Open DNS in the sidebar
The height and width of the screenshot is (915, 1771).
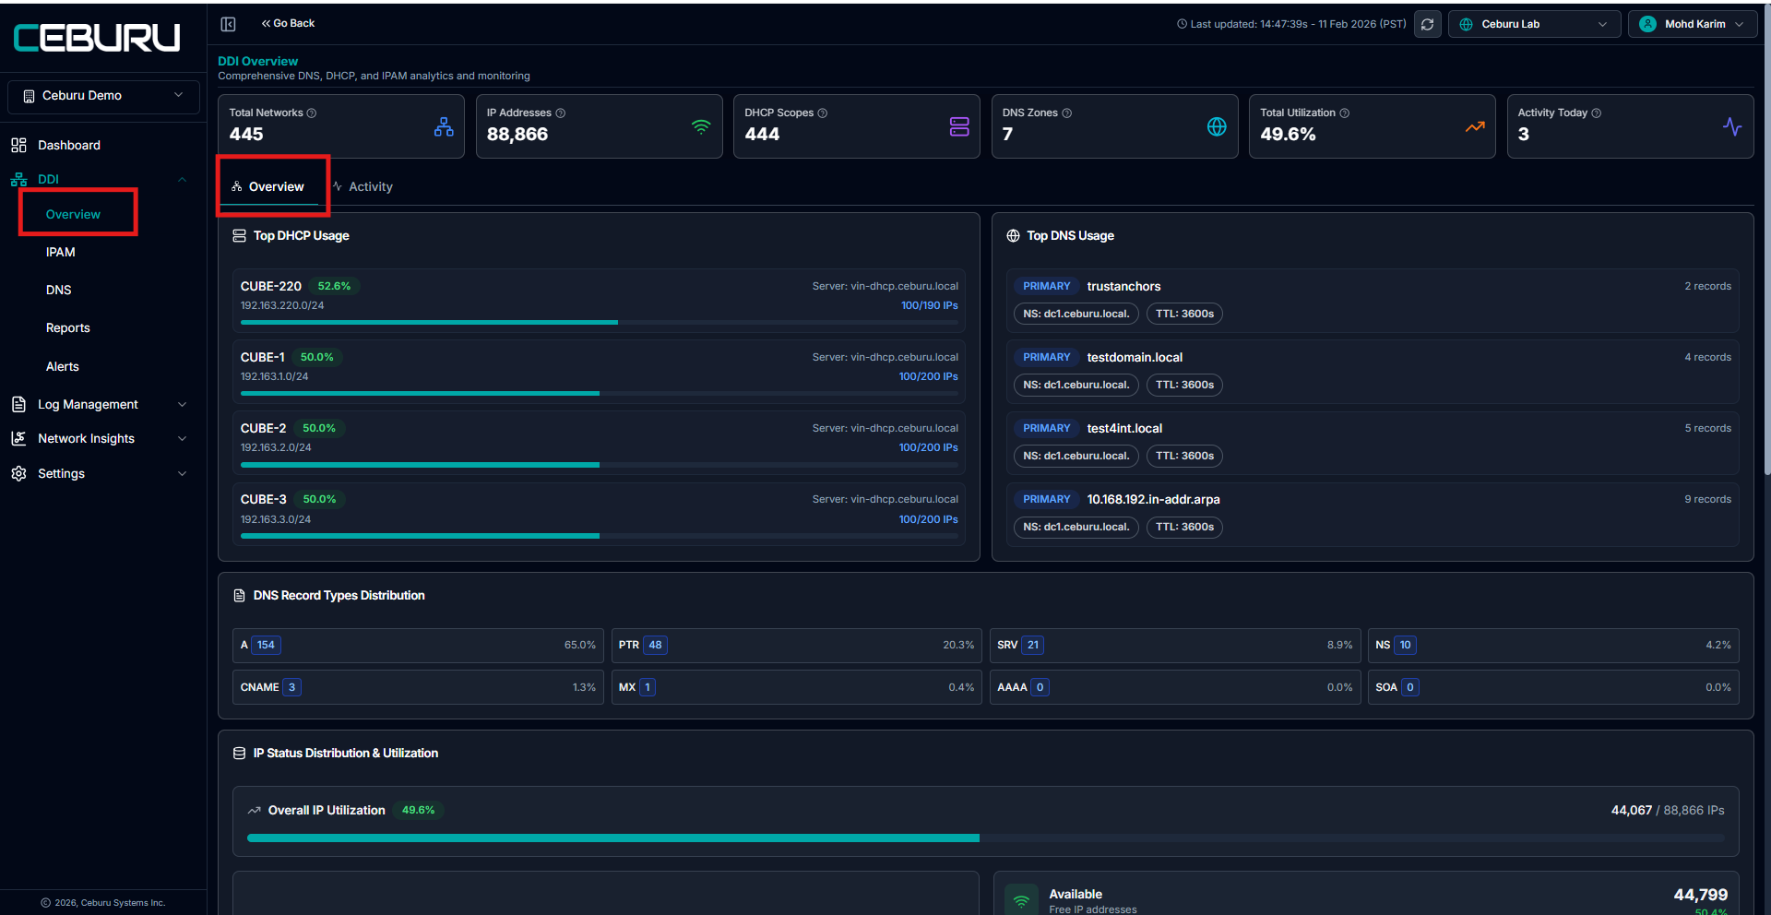(x=59, y=291)
